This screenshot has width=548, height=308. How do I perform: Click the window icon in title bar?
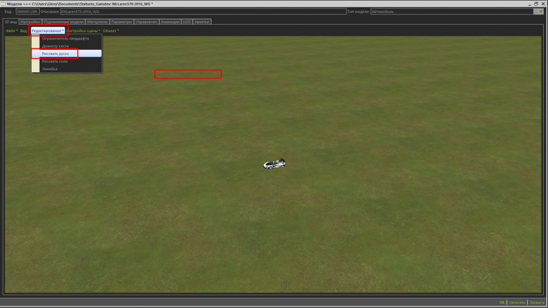[x=3, y=4]
